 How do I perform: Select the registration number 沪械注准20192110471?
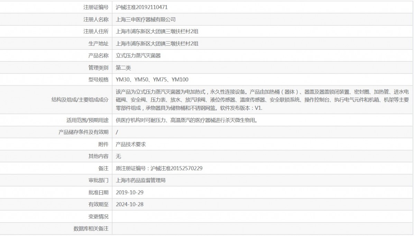[x=142, y=7]
